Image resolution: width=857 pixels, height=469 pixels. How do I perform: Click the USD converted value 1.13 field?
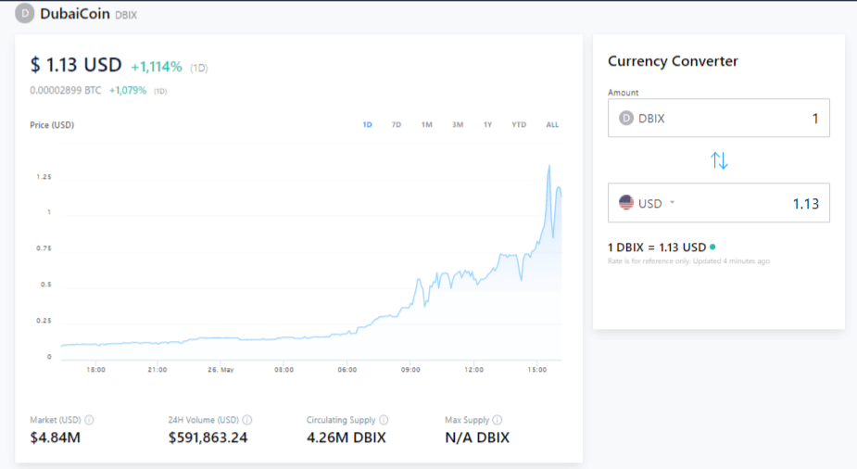pos(719,203)
